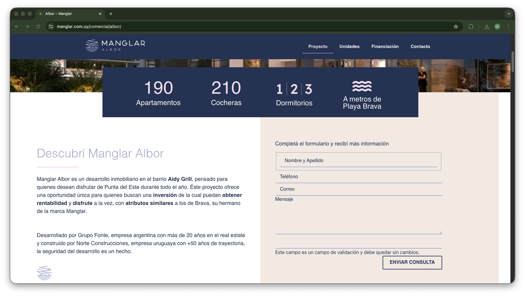
Task: Click the Manglar Albor logo in header
Action: point(115,46)
